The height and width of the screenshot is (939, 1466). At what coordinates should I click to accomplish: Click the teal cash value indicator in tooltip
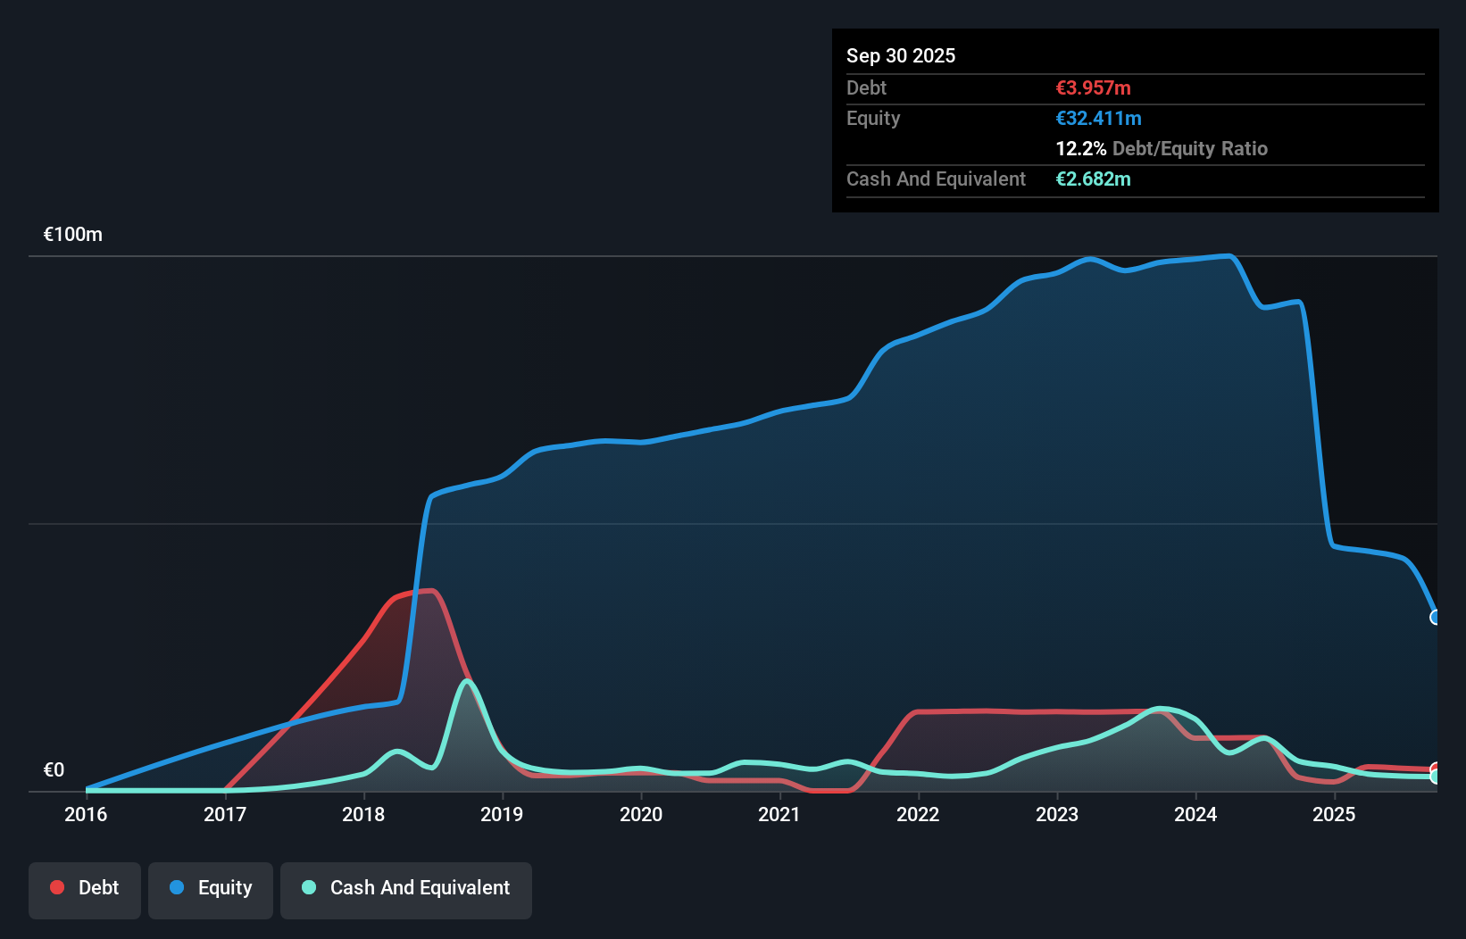coord(1094,179)
